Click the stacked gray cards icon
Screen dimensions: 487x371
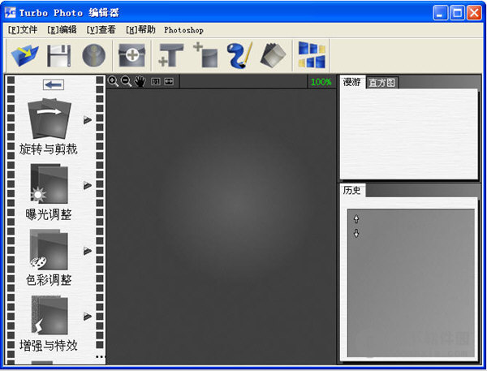click(x=273, y=56)
